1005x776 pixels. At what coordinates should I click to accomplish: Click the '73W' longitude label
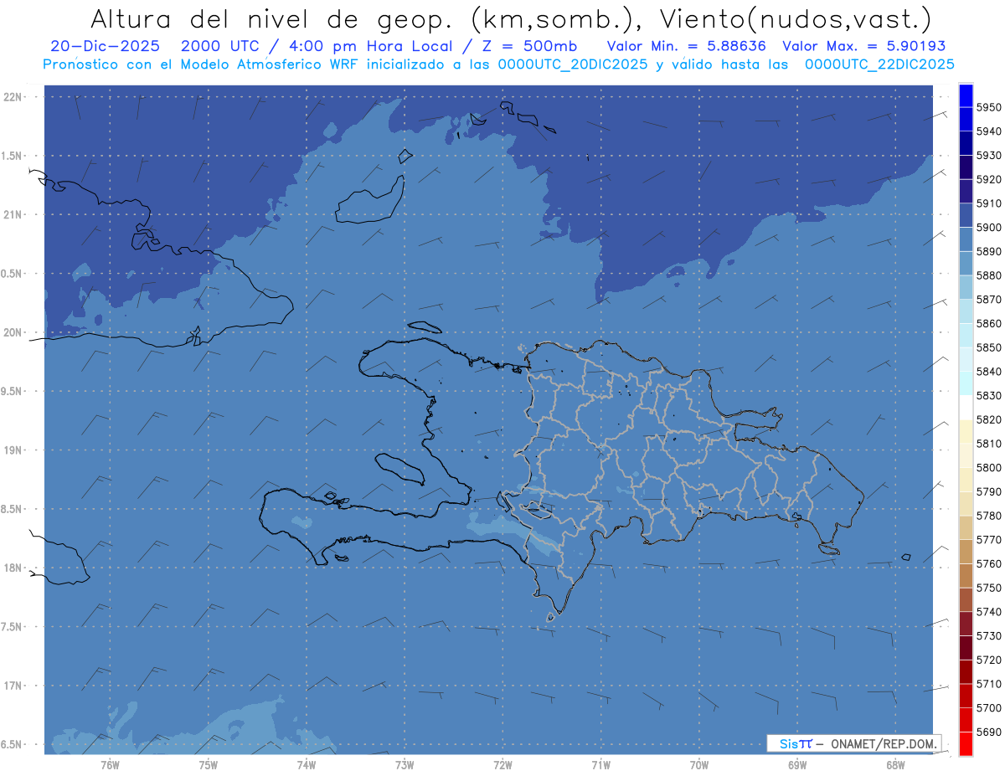pyautogui.click(x=405, y=765)
